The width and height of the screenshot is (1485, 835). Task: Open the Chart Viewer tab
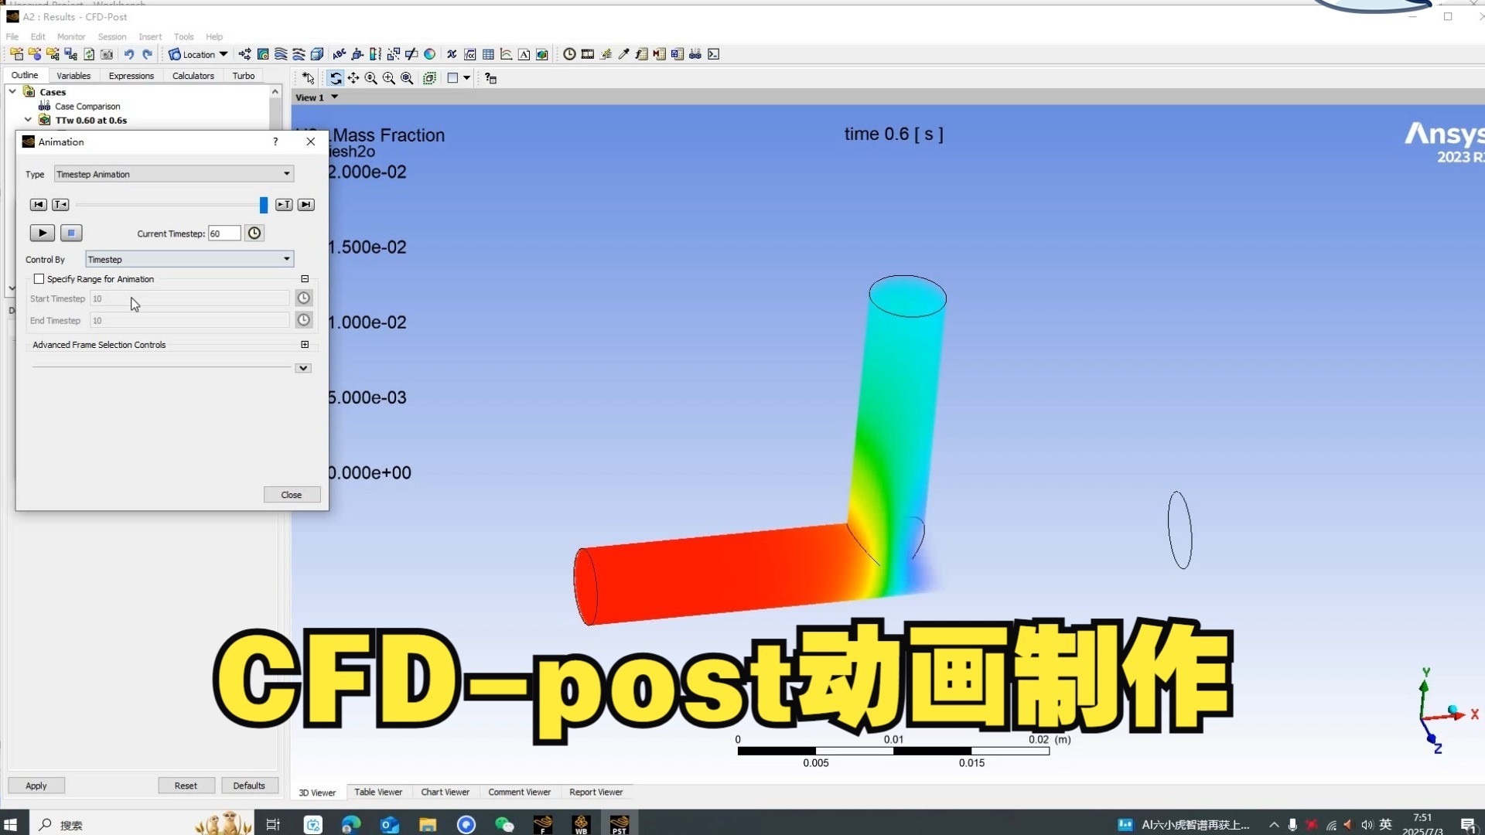pyautogui.click(x=445, y=792)
